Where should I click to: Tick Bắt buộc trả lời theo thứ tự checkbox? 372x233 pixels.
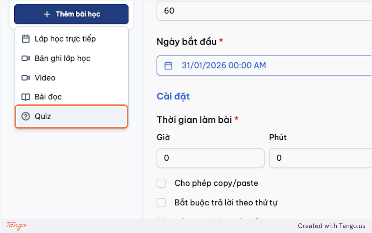(161, 203)
